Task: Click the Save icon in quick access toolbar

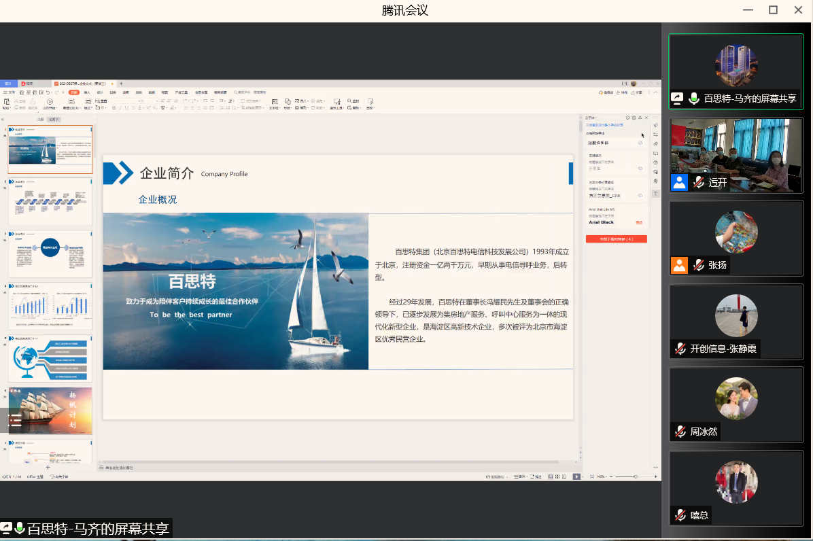Action: 22,92
